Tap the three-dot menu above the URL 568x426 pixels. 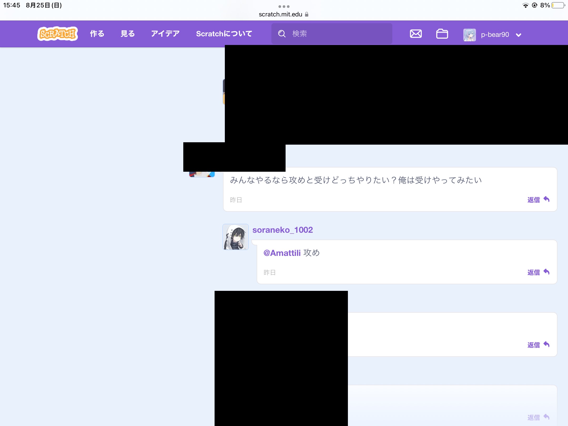(284, 6)
